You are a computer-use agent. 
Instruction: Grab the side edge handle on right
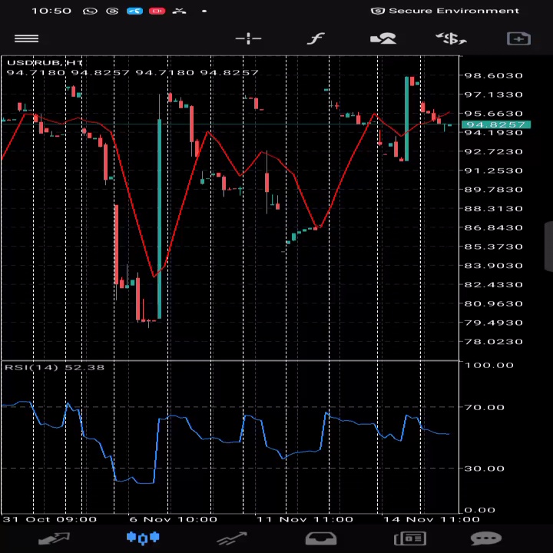tap(548, 247)
